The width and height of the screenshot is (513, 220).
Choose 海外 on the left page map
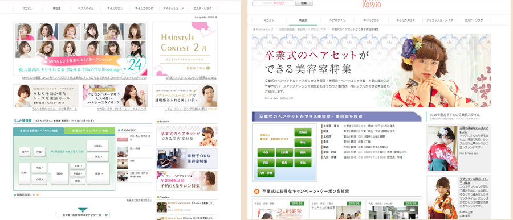coord(25,152)
